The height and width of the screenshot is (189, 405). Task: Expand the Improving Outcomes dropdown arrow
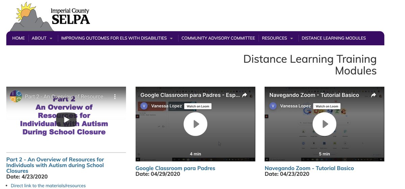(x=171, y=38)
